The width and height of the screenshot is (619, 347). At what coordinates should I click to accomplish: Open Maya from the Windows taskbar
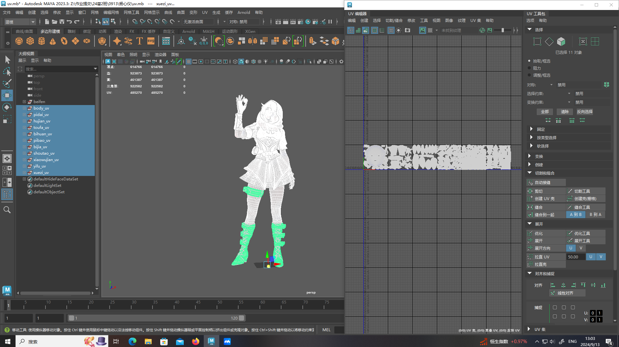click(211, 341)
